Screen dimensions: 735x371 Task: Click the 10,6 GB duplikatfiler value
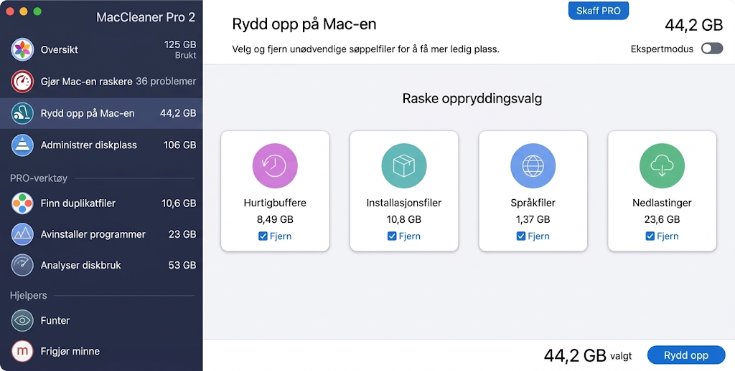(179, 203)
